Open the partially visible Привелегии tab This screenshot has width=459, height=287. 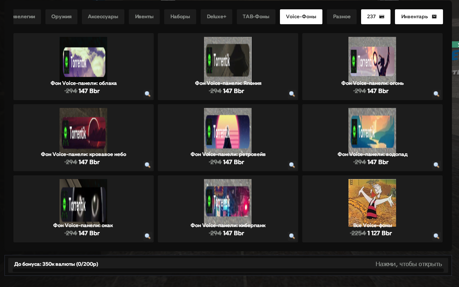[x=27, y=17]
